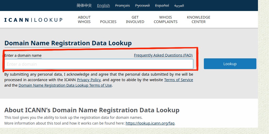Image resolution: width=269 pixels, height=134 pixels.
Task: Open the GET INVOLVED menu
Action: 135,19
